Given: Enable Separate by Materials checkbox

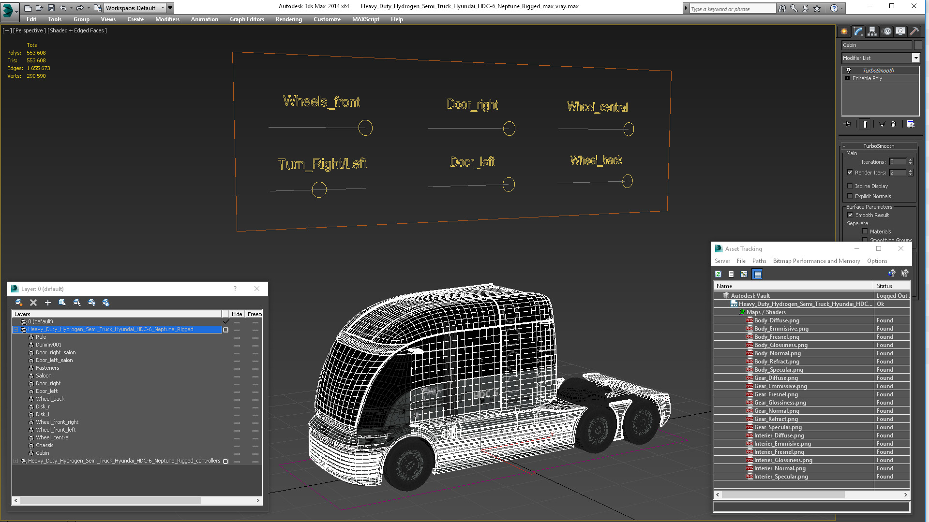Looking at the screenshot, I should coord(865,232).
